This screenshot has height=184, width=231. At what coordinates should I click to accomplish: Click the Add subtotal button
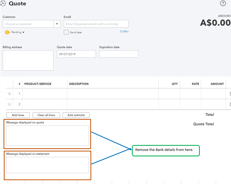pos(76,115)
